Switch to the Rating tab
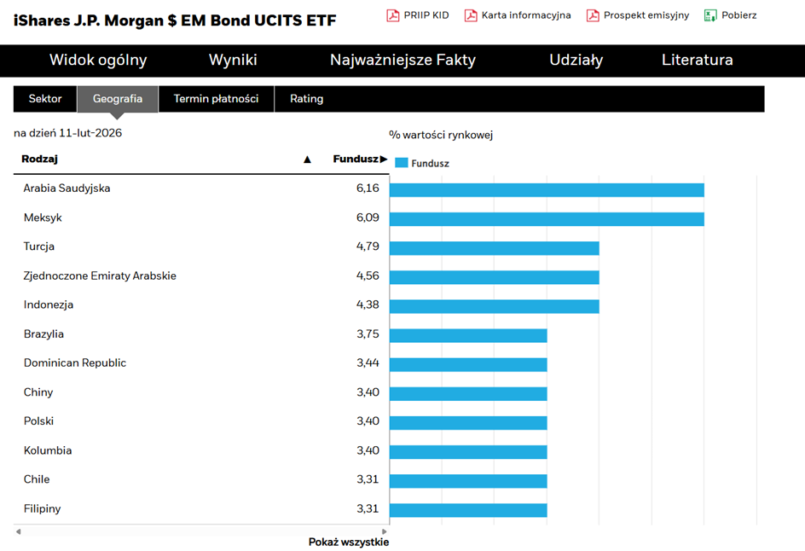The width and height of the screenshot is (805, 551). click(x=306, y=99)
